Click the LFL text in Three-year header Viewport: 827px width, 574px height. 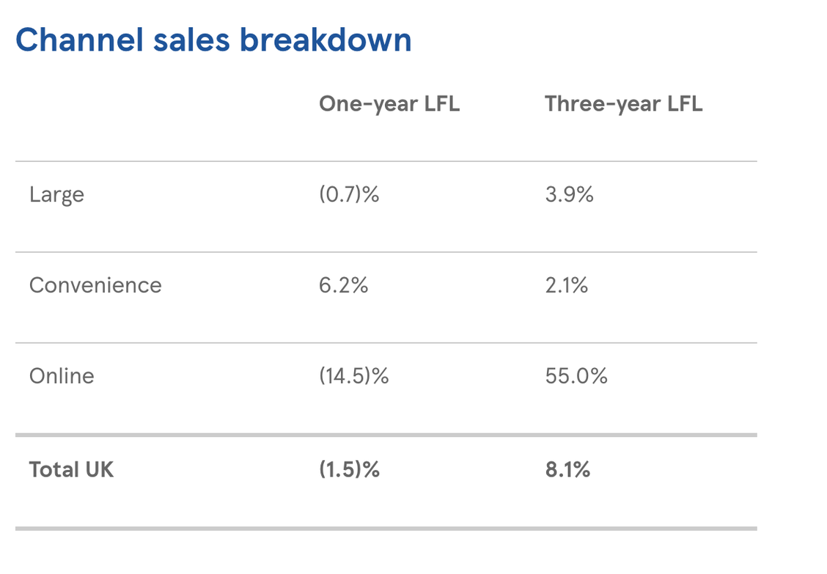pyautogui.click(x=685, y=103)
